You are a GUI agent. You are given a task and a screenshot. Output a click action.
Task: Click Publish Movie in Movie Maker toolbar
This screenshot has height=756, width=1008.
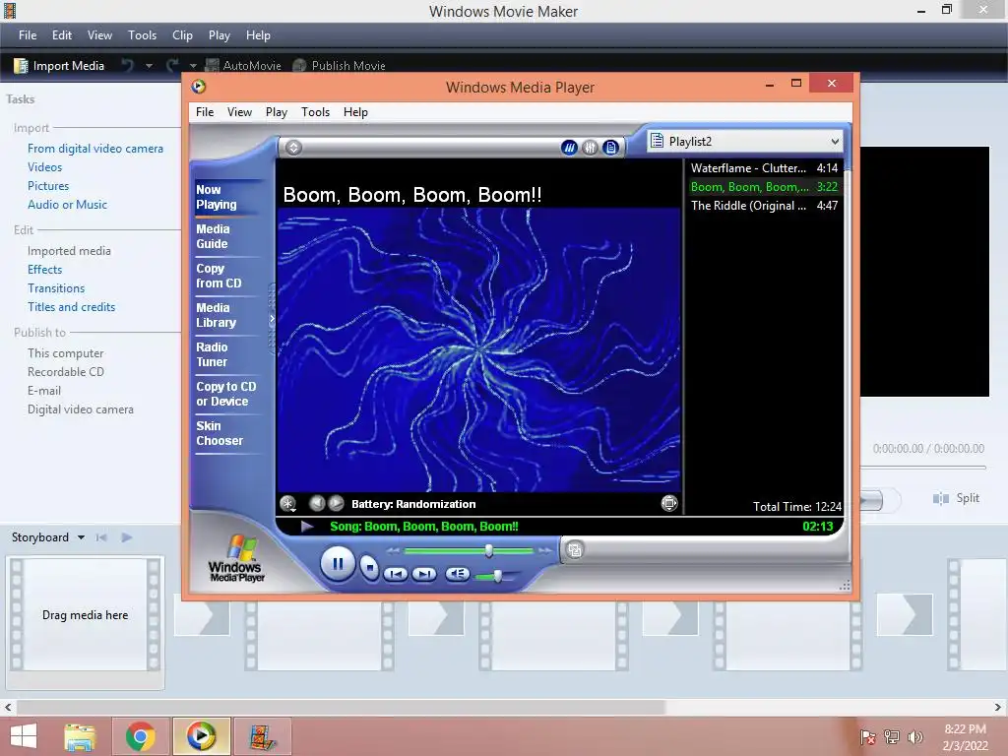pyautogui.click(x=339, y=66)
